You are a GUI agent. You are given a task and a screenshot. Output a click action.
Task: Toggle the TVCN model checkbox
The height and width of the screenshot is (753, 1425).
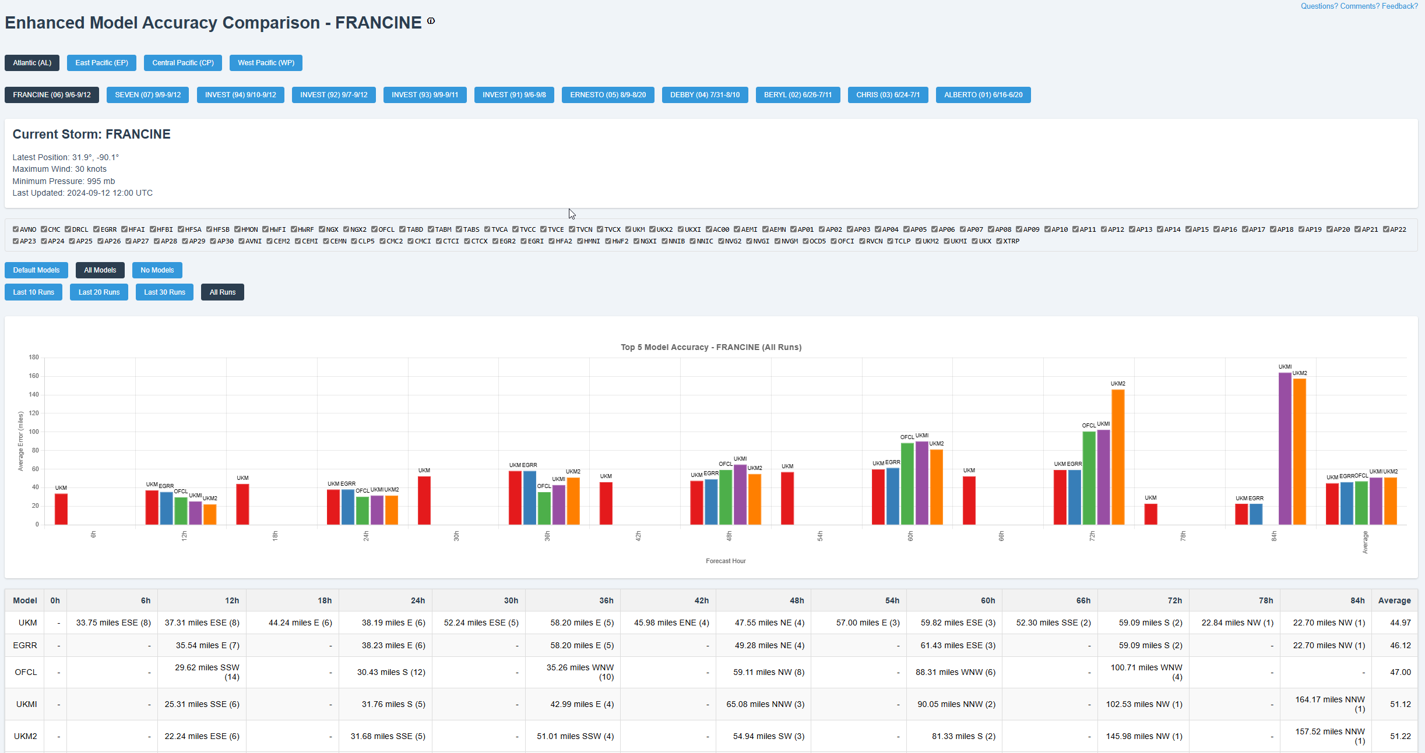pos(572,229)
